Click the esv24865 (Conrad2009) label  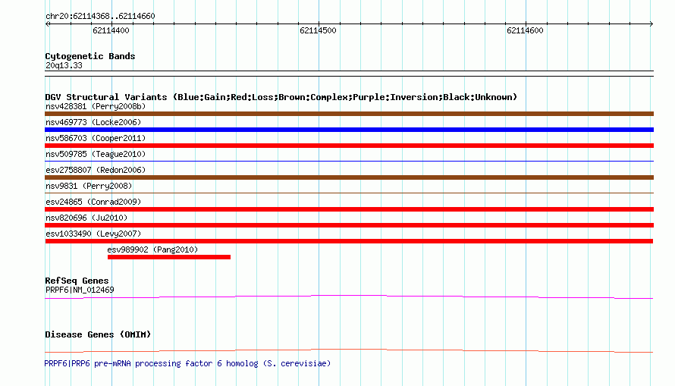93,202
